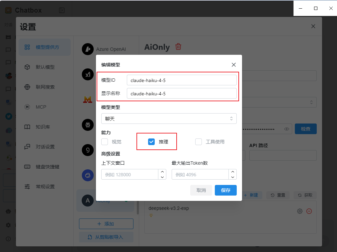Click the 重置 models button

click(278, 195)
